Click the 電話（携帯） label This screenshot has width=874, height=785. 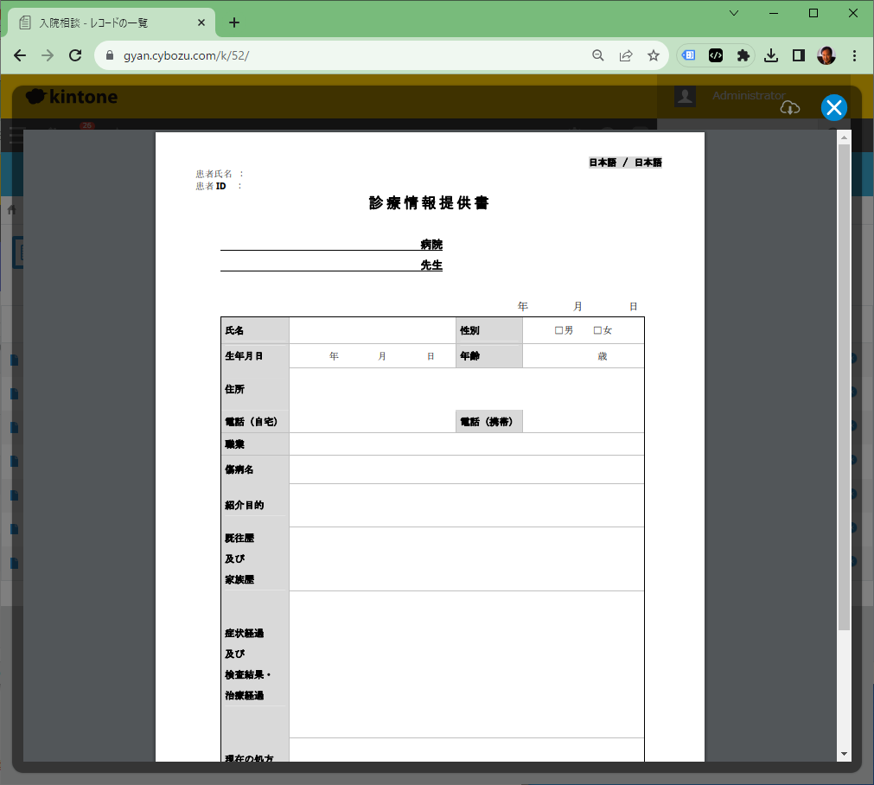coord(486,422)
